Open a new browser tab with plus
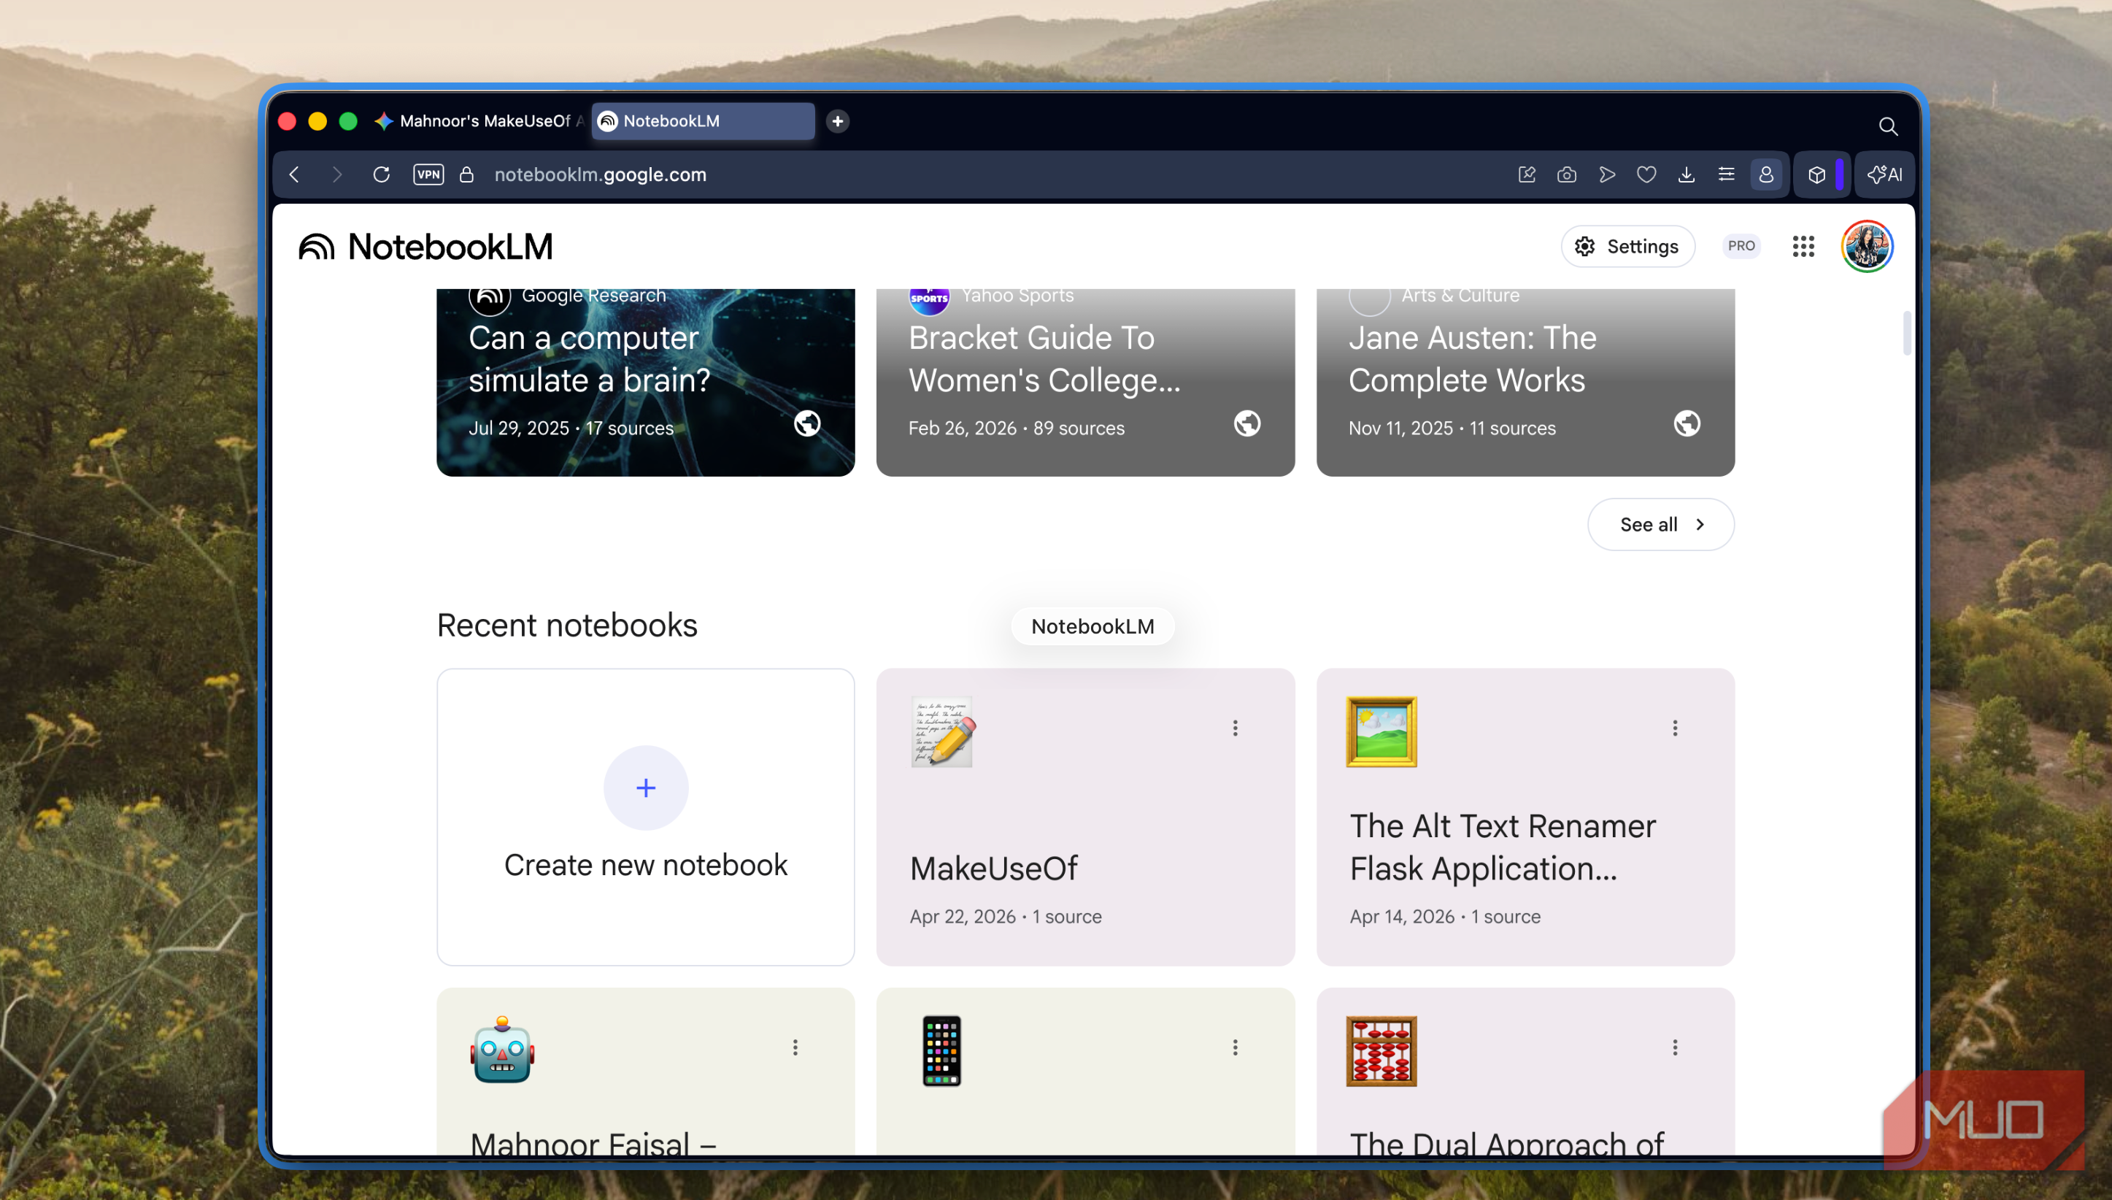 pos(837,121)
